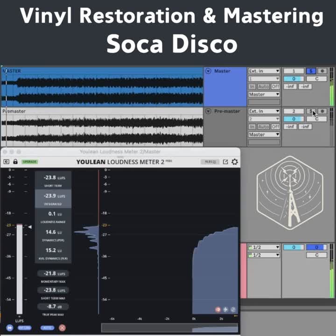This screenshot has width=336, height=336.
Task: Click Master track volume slider showing 0
Action: (294, 79)
